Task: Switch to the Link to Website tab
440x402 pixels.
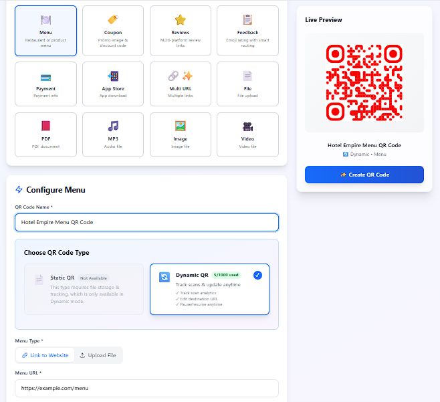Action: 45,355
